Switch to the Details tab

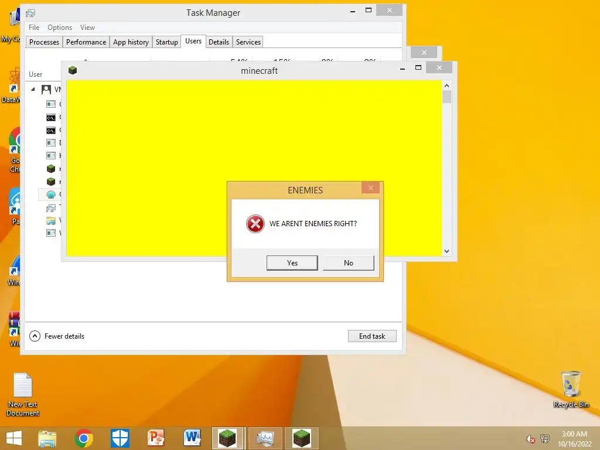point(219,42)
